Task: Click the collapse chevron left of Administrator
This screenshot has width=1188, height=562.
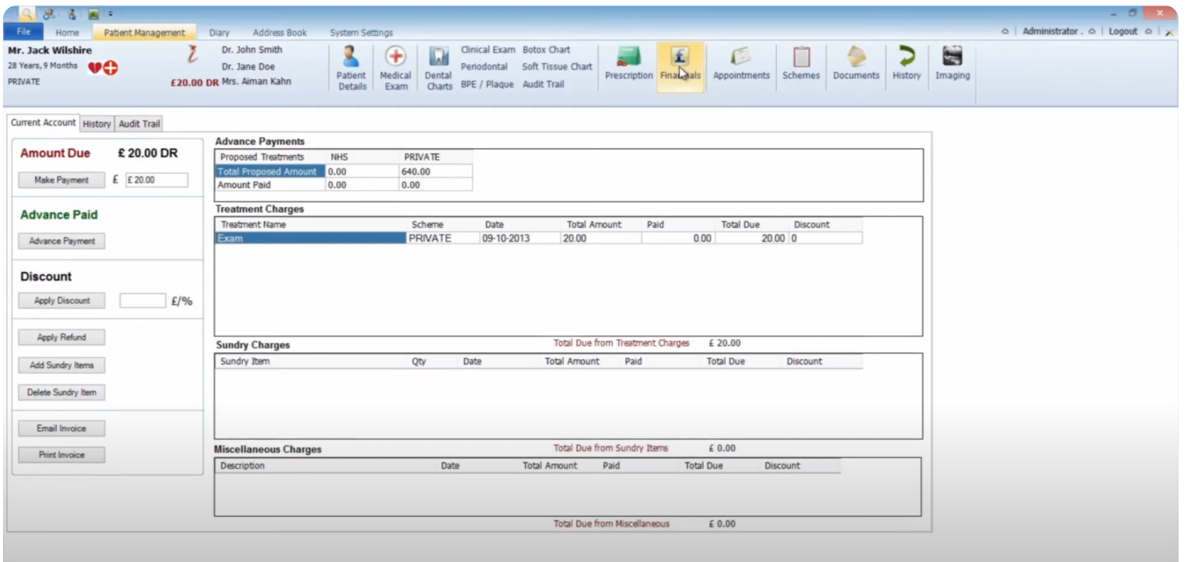Action: (1005, 31)
